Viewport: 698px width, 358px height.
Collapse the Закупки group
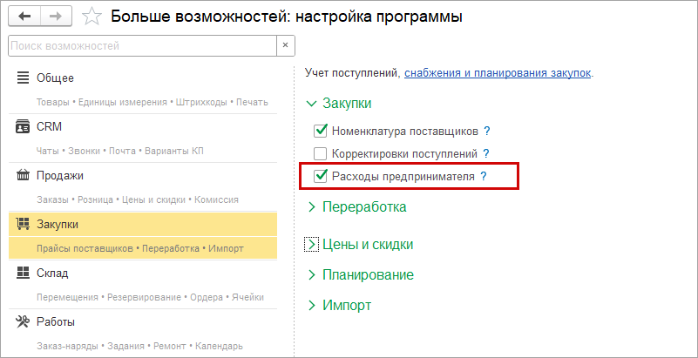tap(312, 104)
